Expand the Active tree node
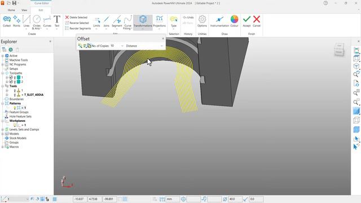 (2, 56)
